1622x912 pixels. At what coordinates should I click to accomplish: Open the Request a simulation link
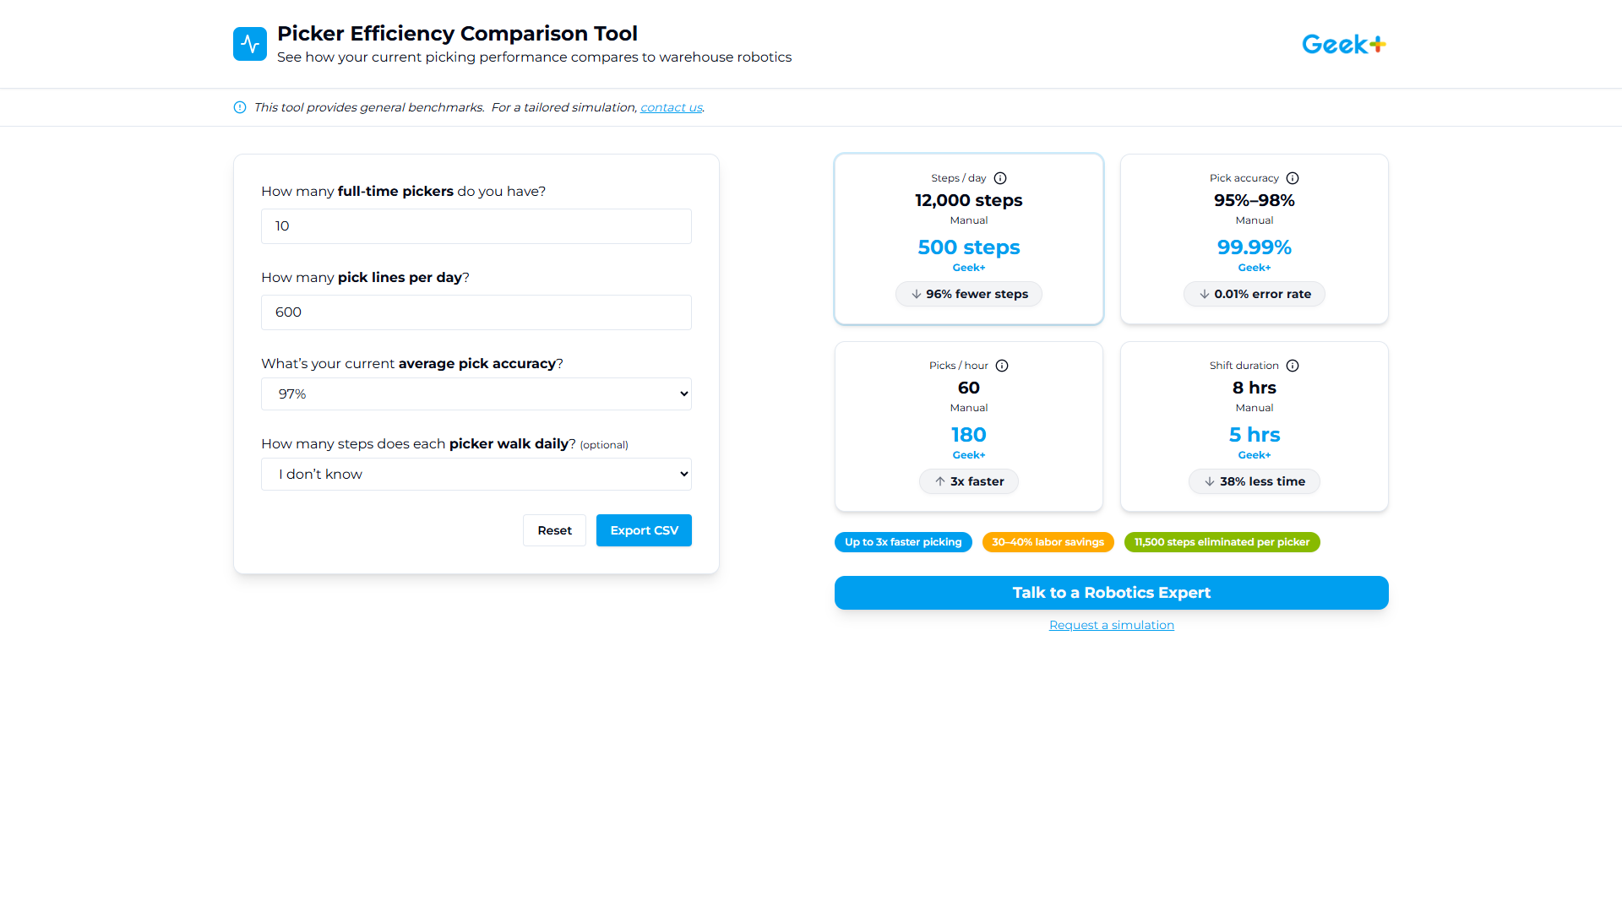[x=1111, y=625]
